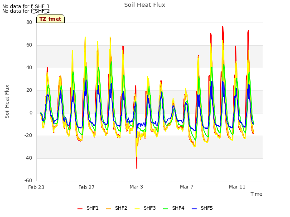Click the 0 y-axis tick label
The width and height of the screenshot is (290, 217).
(x=31, y=113)
